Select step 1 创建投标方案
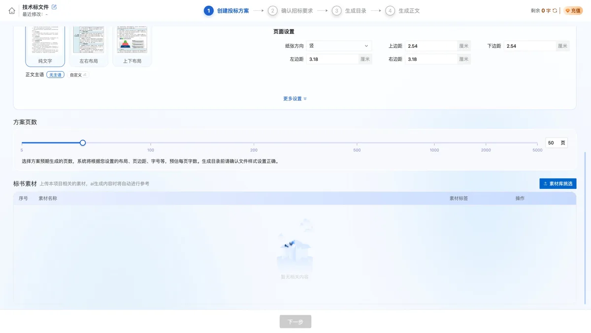This screenshot has width=591, height=333. [x=227, y=10]
